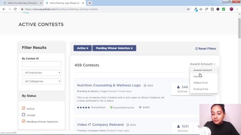Open Nutrition Counseling & Wellness Logo contest
The width and height of the screenshot is (241, 135).
click(109, 85)
